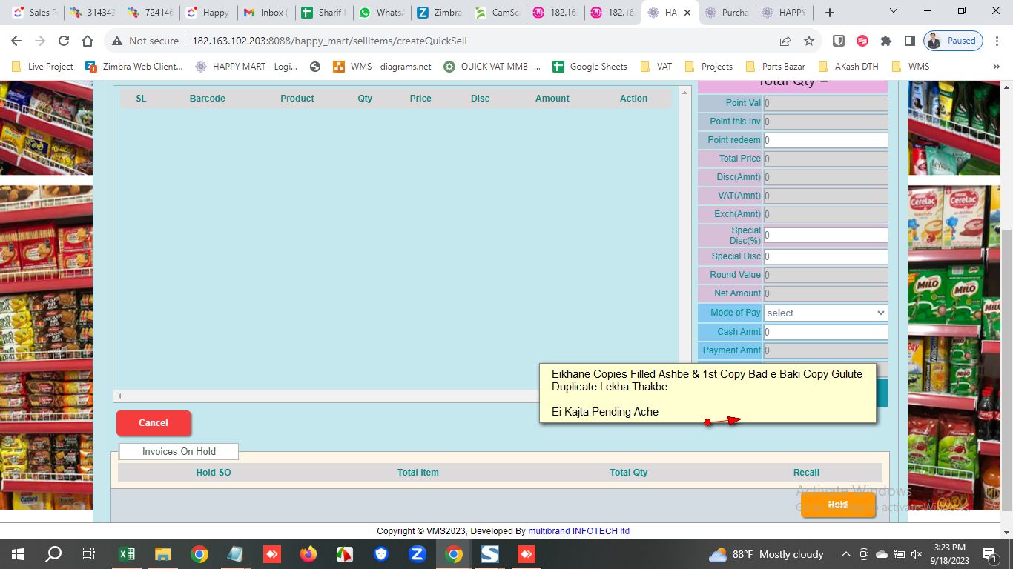Click the Special Disc(%) input field
This screenshot has width=1013, height=569.
point(825,236)
